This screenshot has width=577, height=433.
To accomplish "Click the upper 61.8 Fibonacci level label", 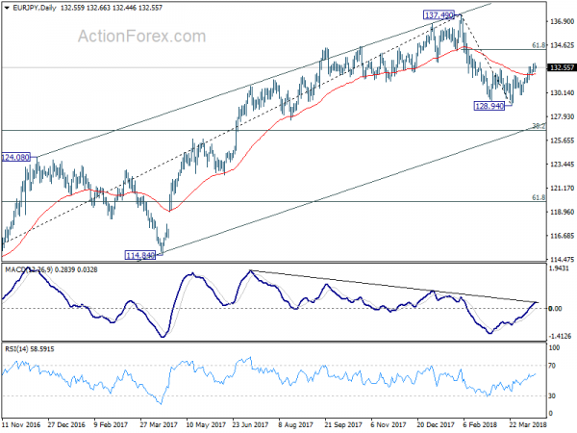I will coord(539,45).
